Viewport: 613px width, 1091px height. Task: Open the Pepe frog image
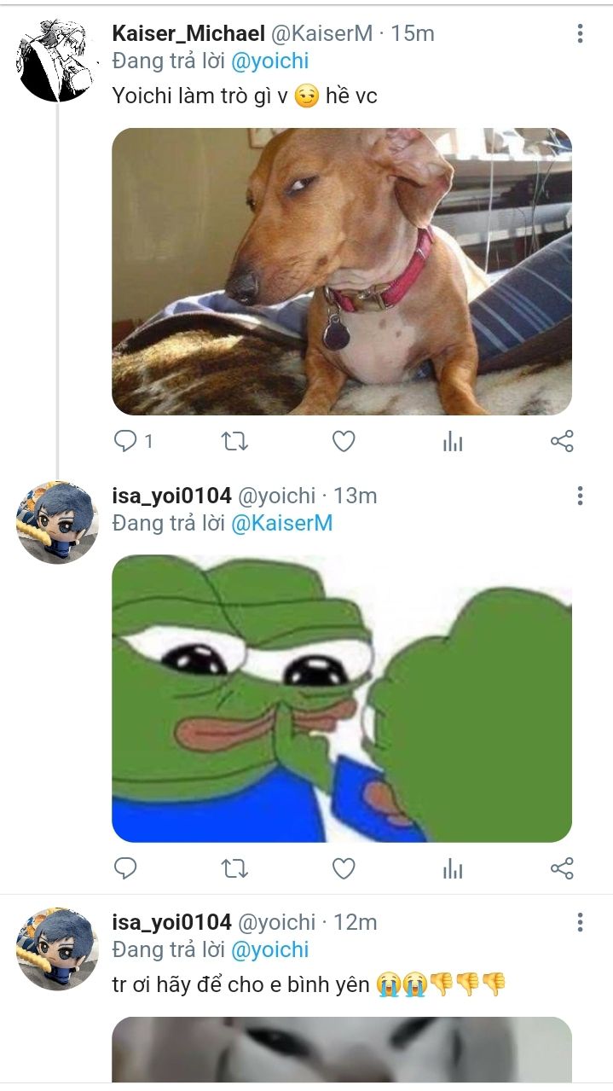click(342, 699)
